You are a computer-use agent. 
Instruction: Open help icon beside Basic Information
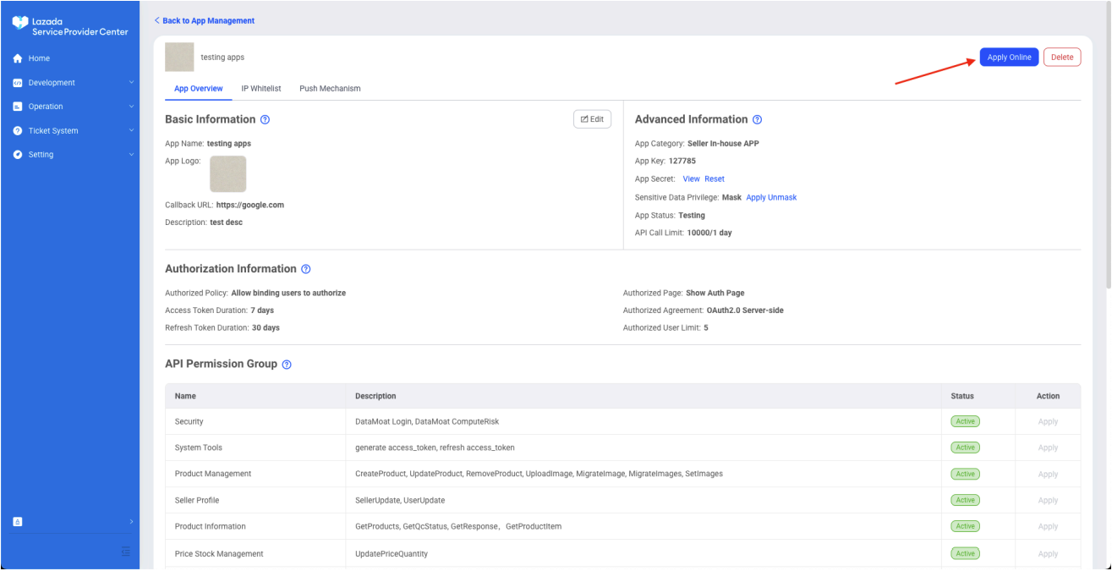point(266,120)
